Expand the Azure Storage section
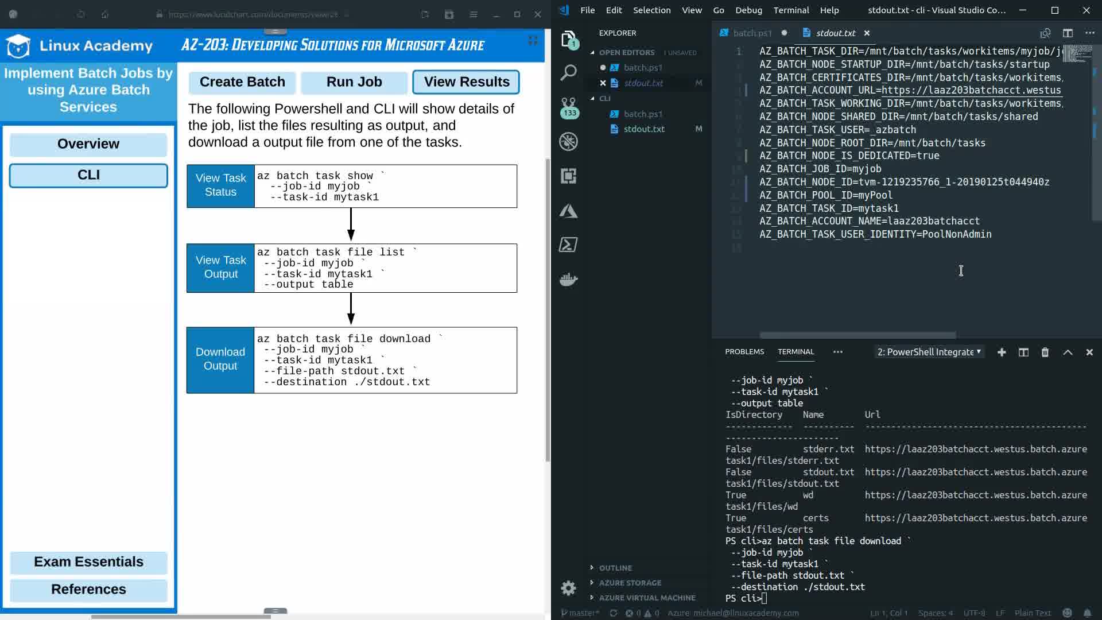 (x=630, y=583)
